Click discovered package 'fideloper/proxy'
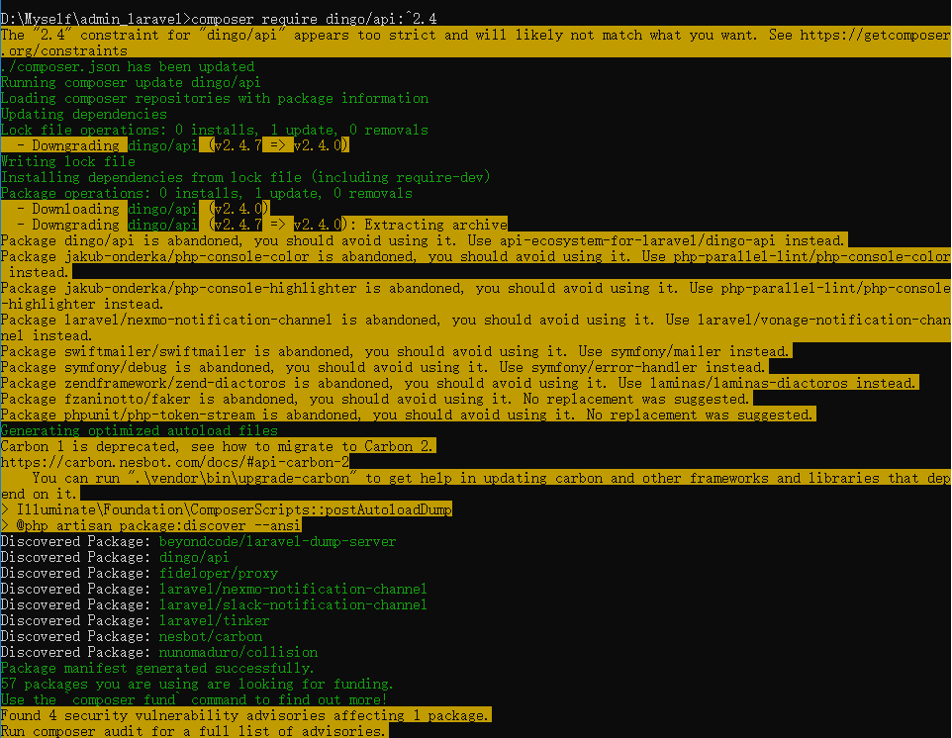Image resolution: width=952 pixels, height=738 pixels. tap(219, 571)
